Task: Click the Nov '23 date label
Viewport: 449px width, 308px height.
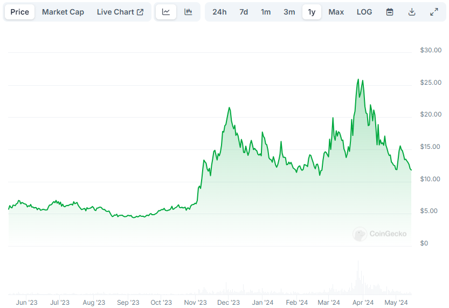Action: [x=195, y=303]
